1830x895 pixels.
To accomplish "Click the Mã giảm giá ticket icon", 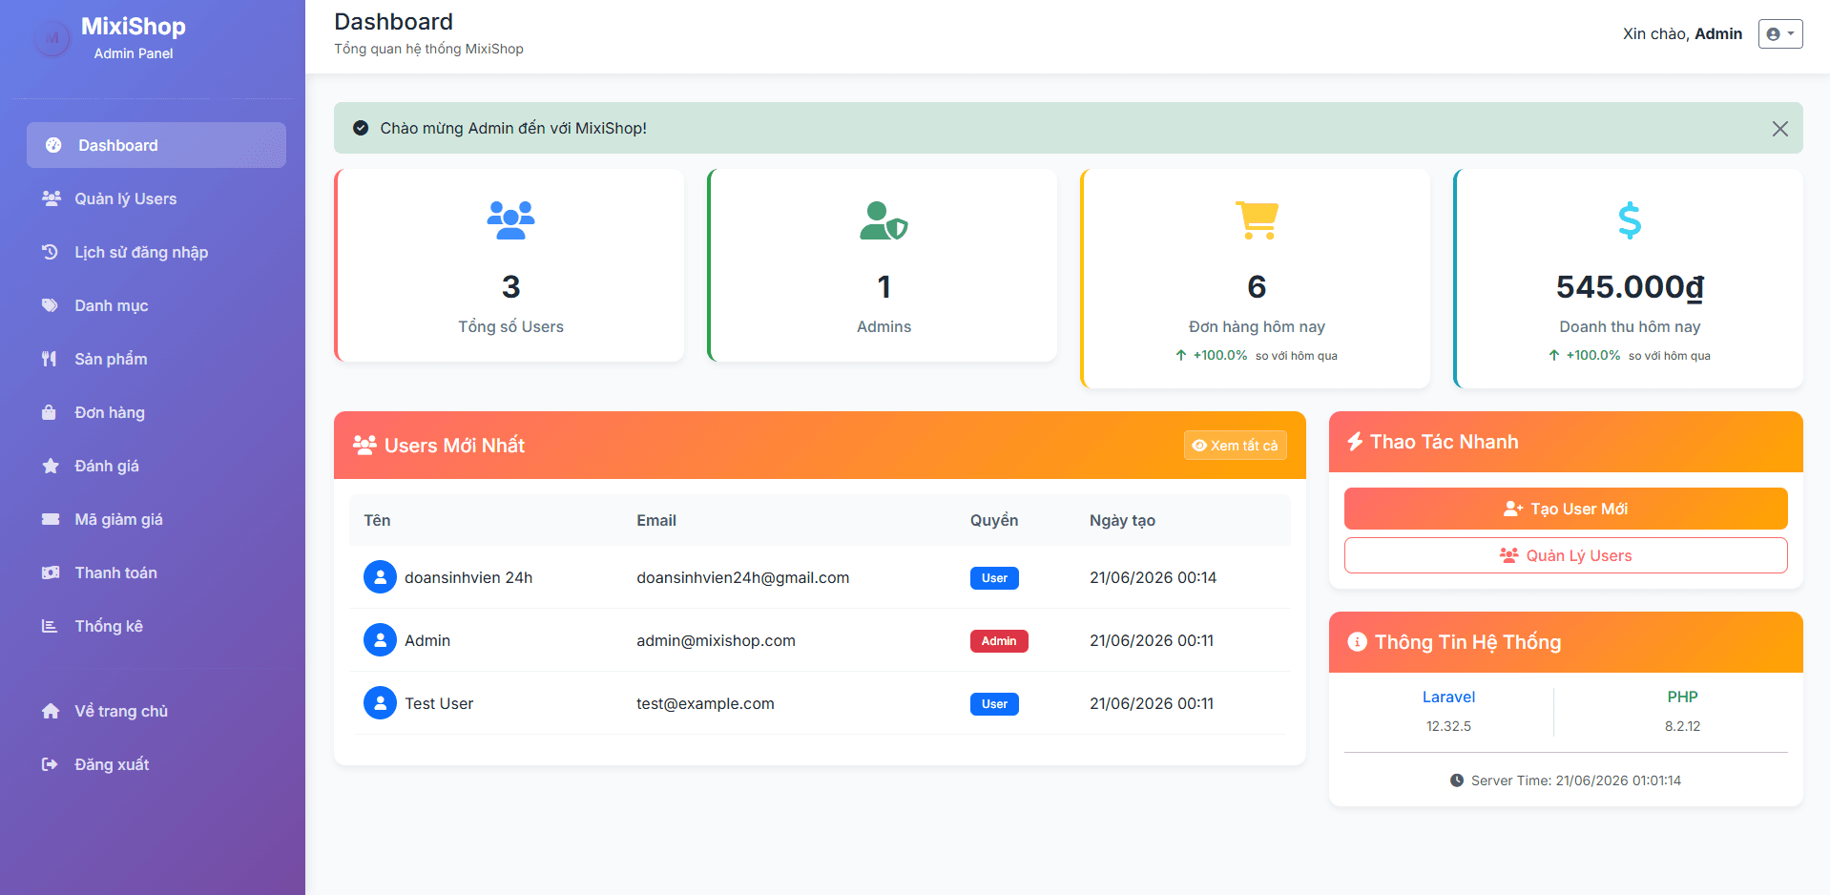I will [51, 519].
